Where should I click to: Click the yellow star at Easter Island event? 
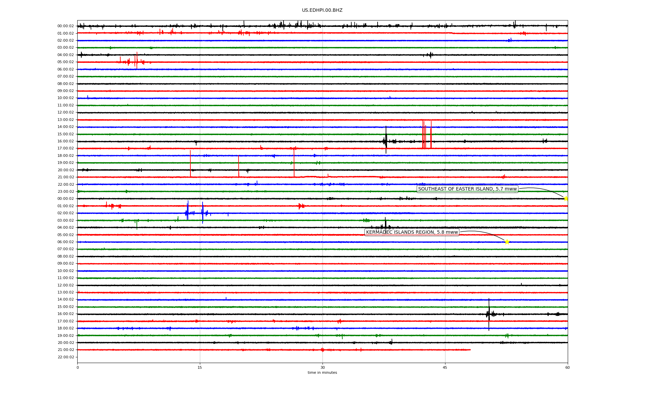[x=566, y=198]
